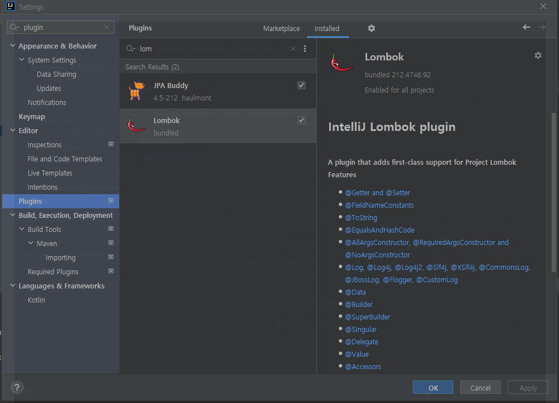Select Plugins in settings tree
This screenshot has height=403, width=559.
pos(60,201)
